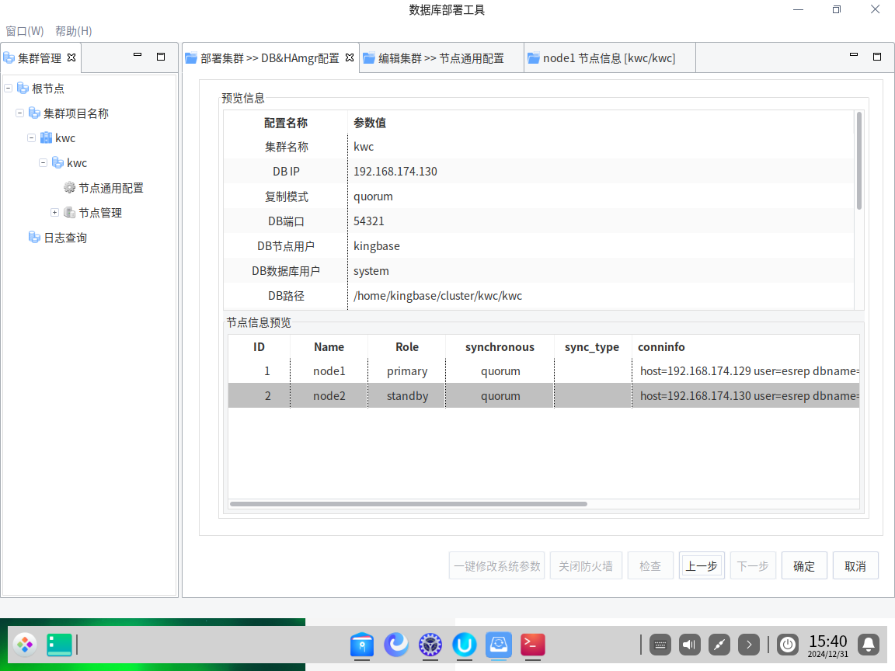This screenshot has height=671, width=895.
Task: Open the 帮助(H) menu
Action: [x=74, y=31]
